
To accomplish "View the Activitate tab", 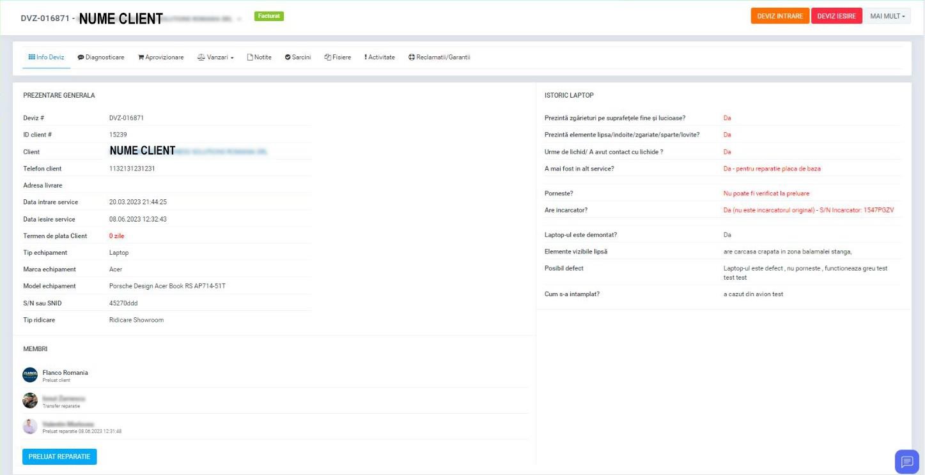I will (x=380, y=57).
